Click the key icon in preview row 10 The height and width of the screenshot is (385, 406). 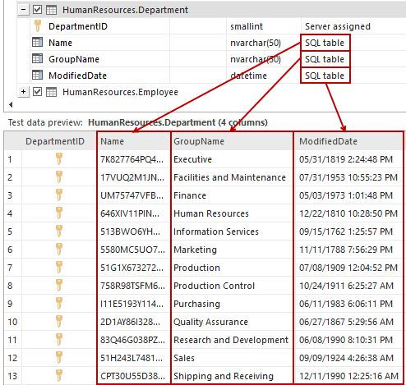[59, 321]
